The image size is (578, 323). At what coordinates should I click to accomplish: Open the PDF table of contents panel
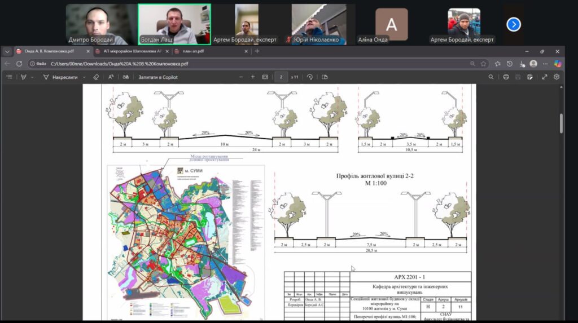click(9, 77)
